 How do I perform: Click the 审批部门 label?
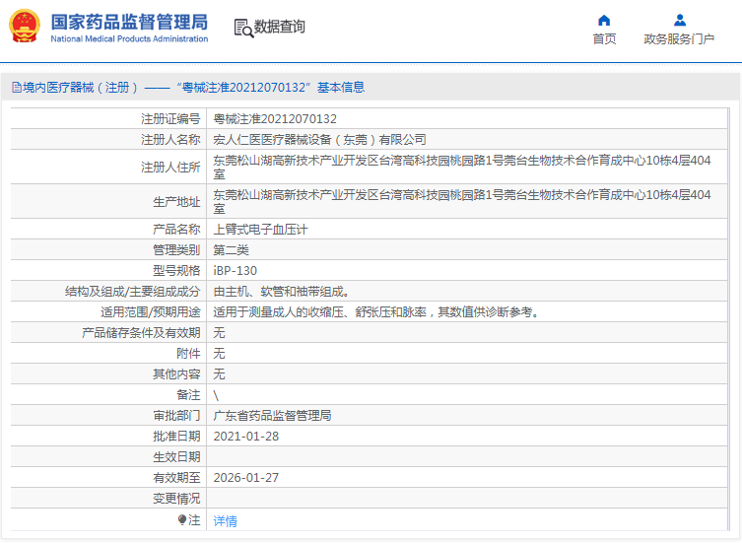176,416
